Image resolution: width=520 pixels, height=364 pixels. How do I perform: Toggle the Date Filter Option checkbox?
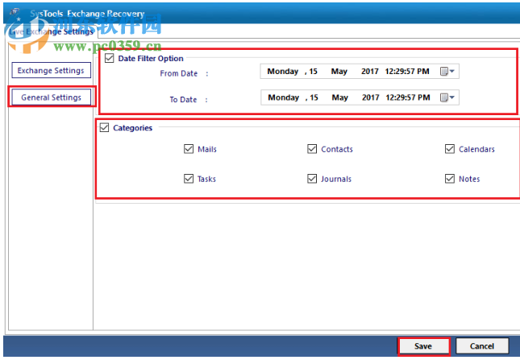pyautogui.click(x=110, y=58)
